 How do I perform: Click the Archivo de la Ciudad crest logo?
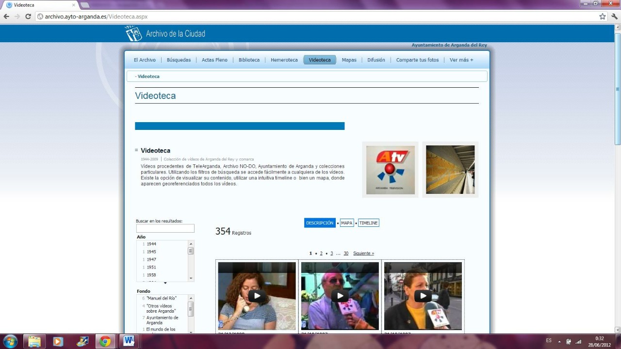(133, 33)
